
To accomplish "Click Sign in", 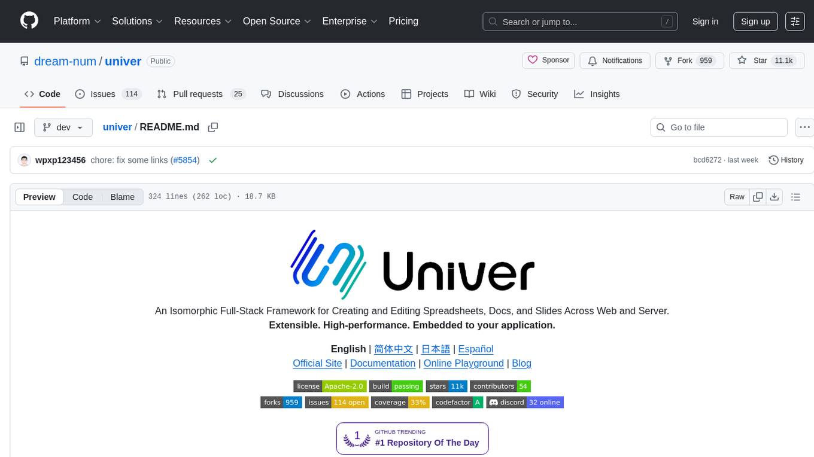I will (705, 22).
